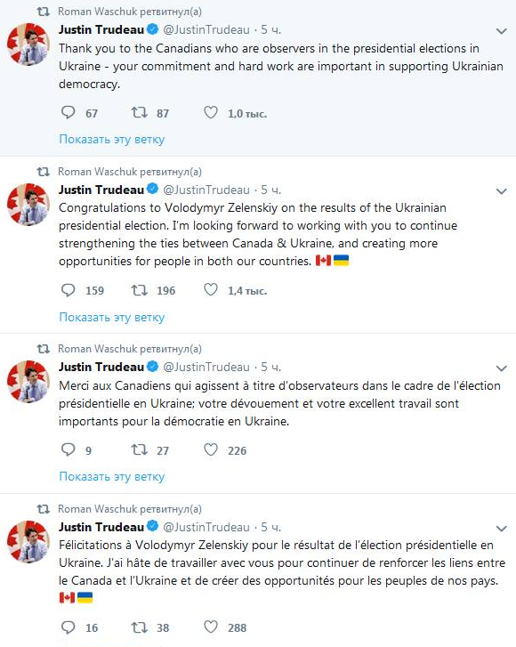The image size is (516, 647).
Task: Retweet the English observers tweet with 87 retweets
Action: (140, 113)
